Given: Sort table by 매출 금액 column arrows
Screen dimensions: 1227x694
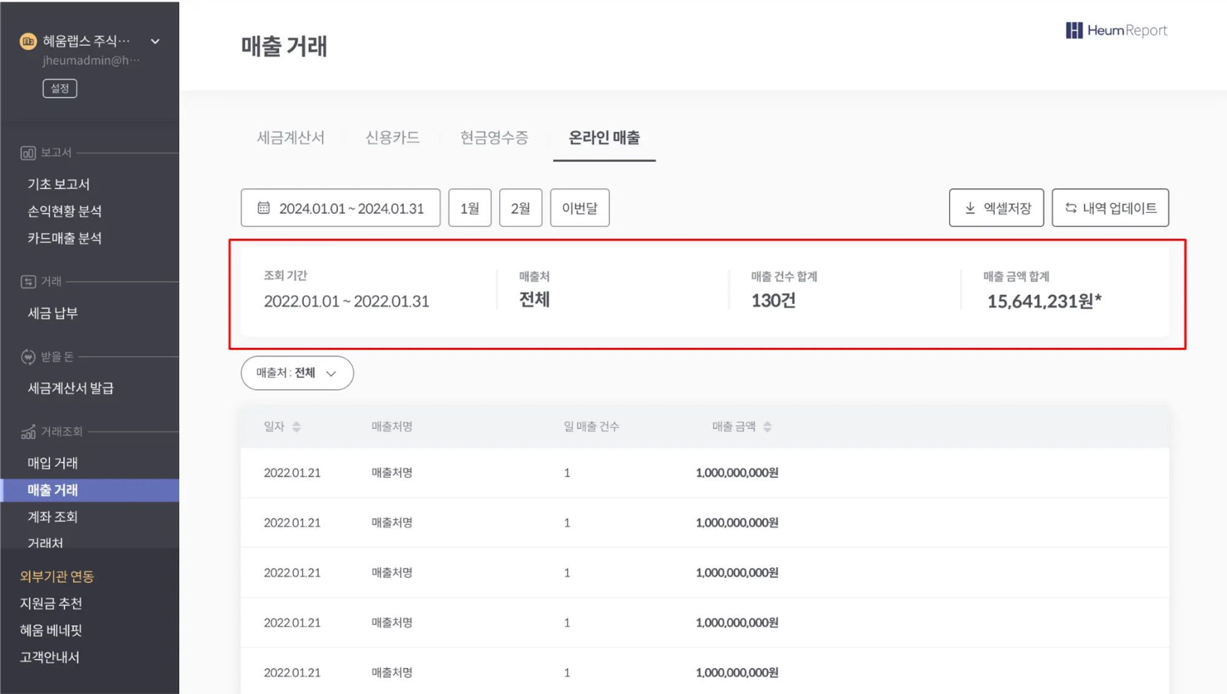Looking at the screenshot, I should point(767,426).
